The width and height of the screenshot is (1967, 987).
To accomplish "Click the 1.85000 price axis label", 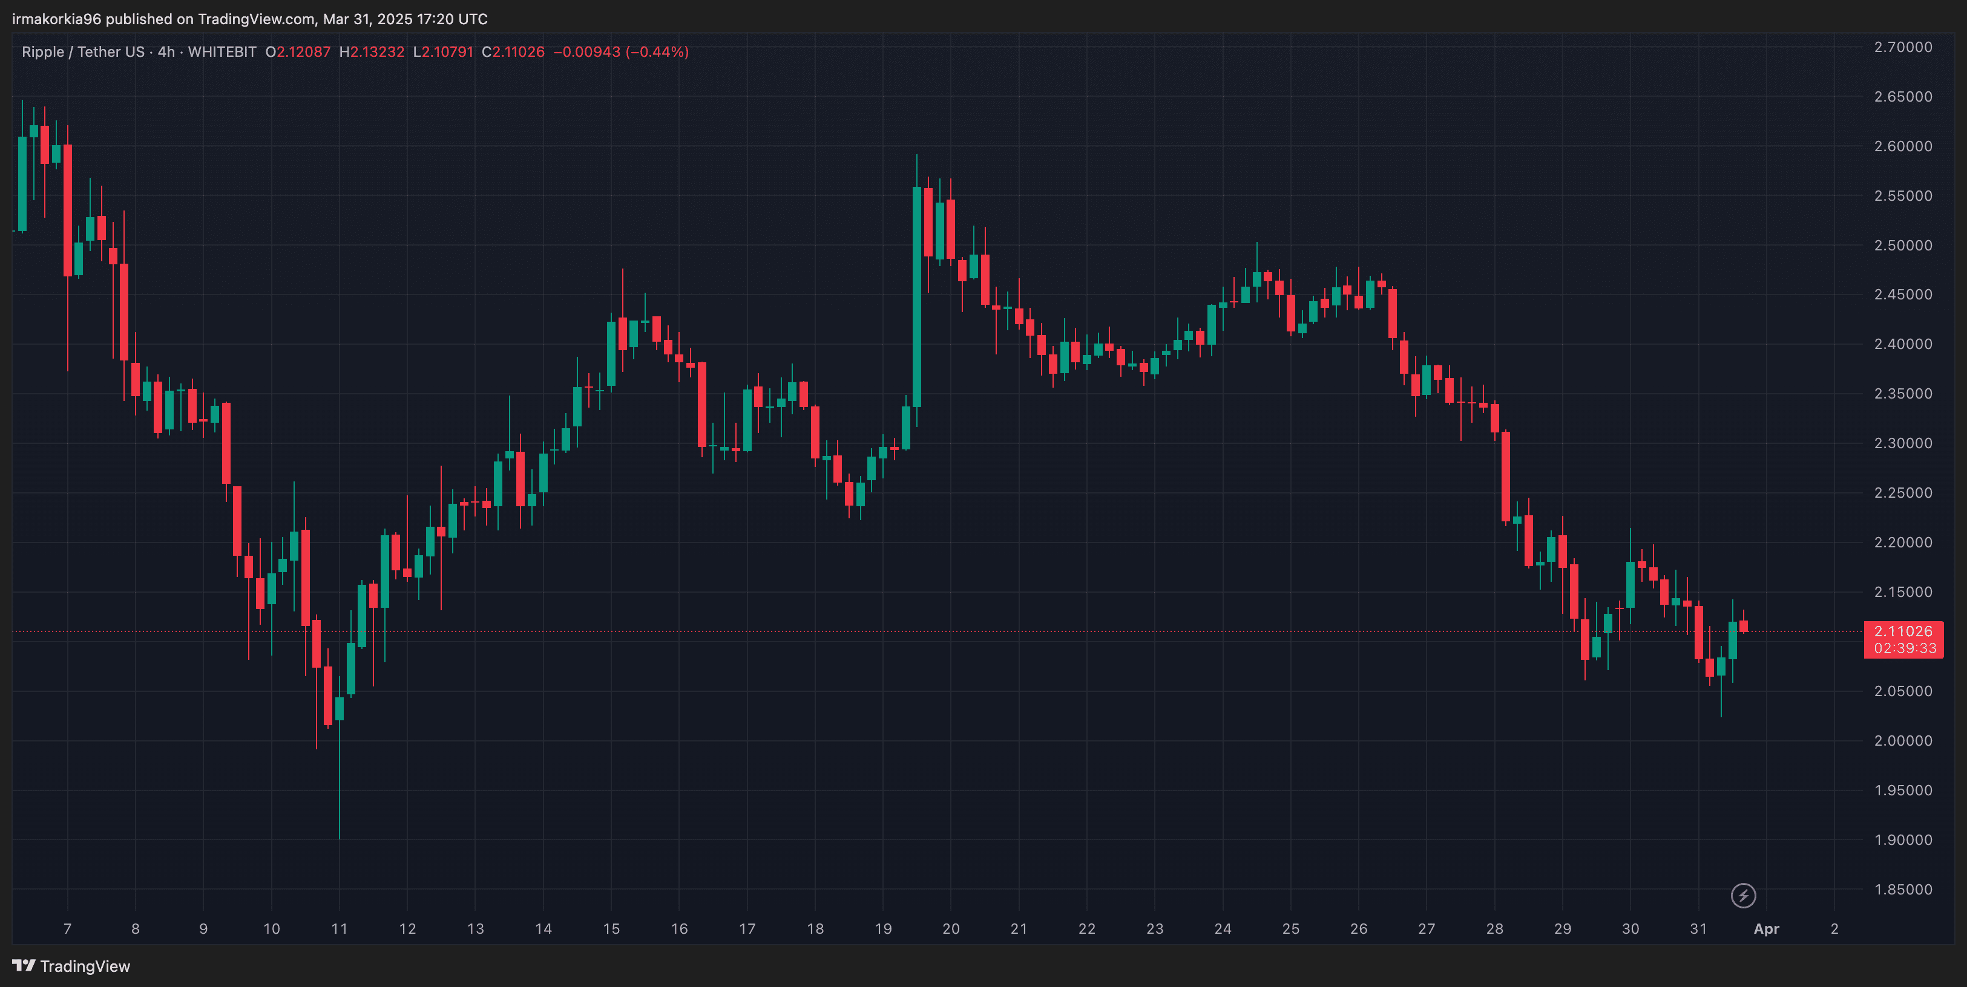I will pos(1903,890).
